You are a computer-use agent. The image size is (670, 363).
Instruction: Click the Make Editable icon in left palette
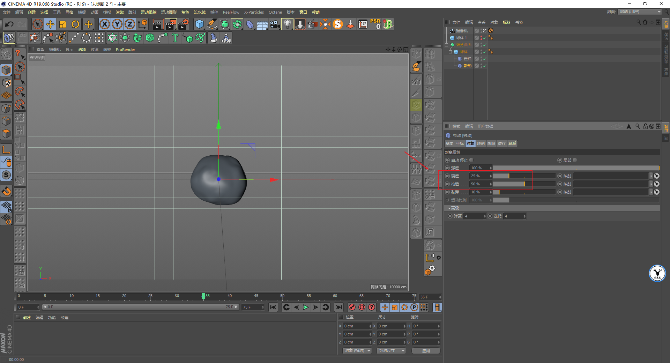pos(6,54)
